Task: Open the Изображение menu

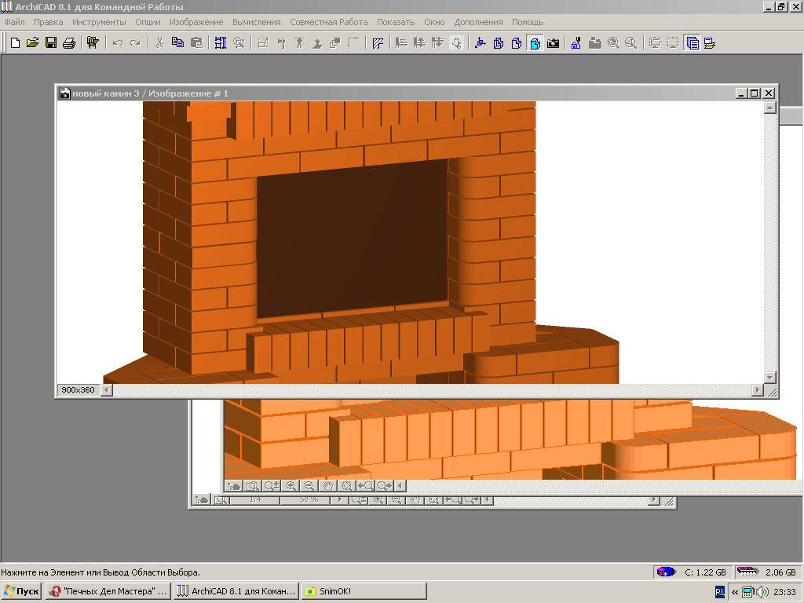Action: click(x=196, y=22)
